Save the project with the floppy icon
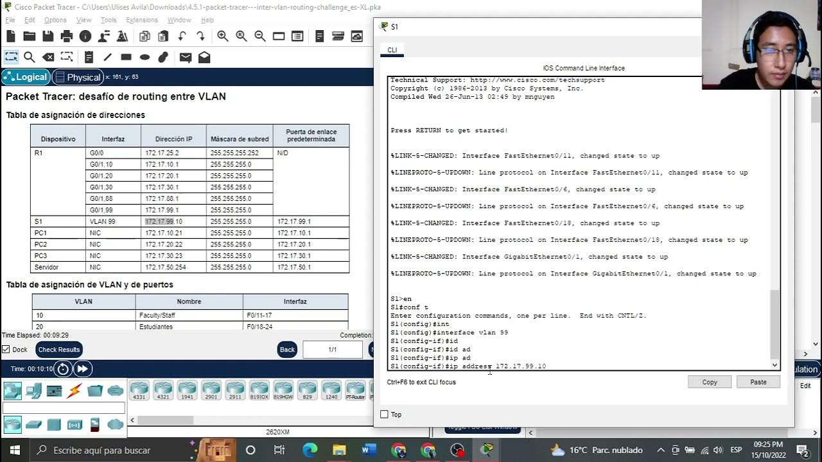Image resolution: width=822 pixels, height=462 pixels. [48, 37]
